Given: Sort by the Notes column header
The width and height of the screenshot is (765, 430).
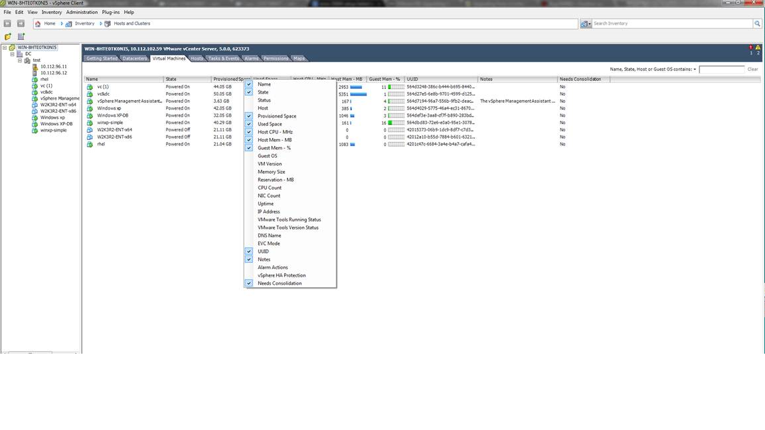Looking at the screenshot, I should tap(518, 79).
